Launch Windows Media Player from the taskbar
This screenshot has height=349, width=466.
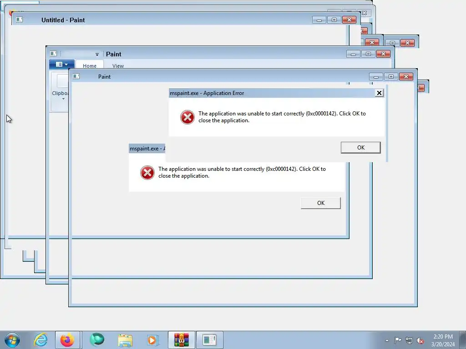pos(153,340)
